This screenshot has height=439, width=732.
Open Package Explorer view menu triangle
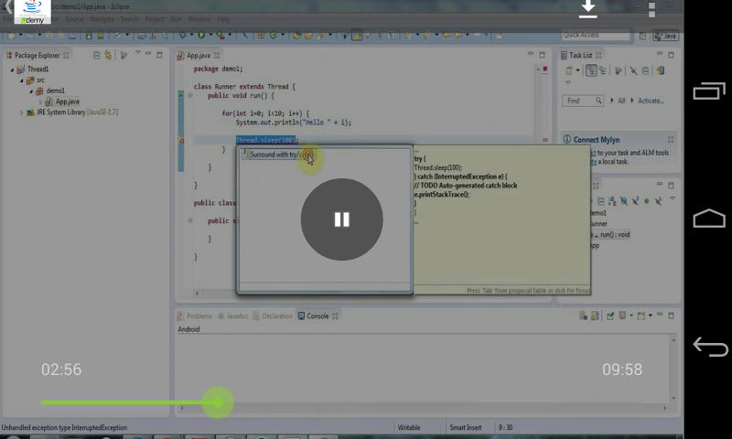[x=138, y=53]
